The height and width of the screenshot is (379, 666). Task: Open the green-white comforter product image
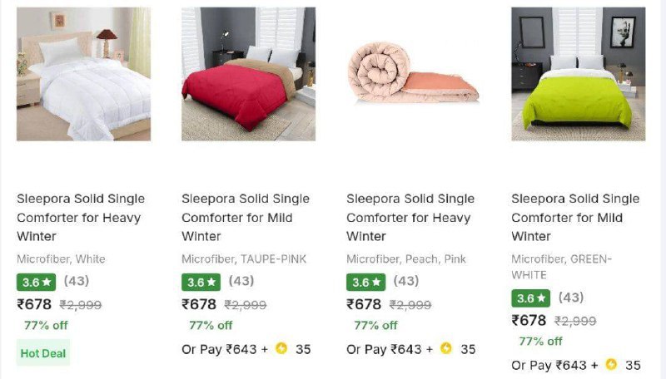(578, 74)
